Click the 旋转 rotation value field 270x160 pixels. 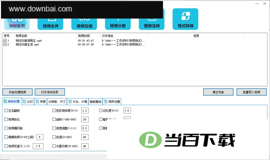click(85, 119)
